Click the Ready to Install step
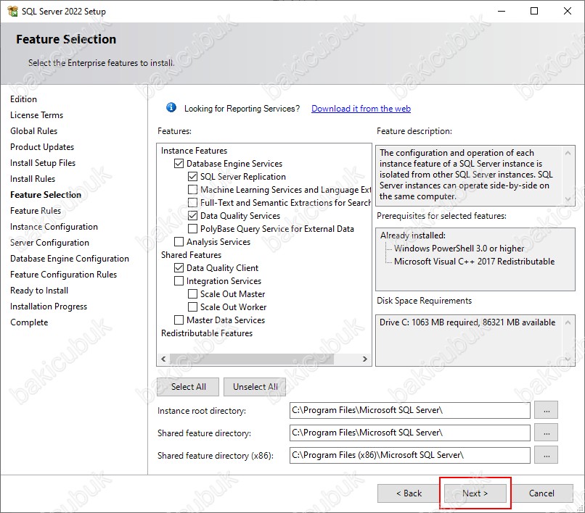 pos(39,291)
